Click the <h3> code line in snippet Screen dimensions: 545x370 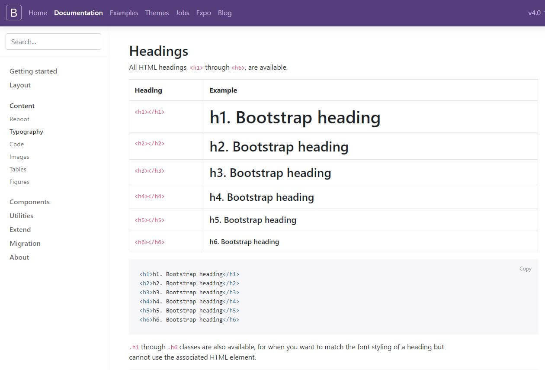pos(189,292)
